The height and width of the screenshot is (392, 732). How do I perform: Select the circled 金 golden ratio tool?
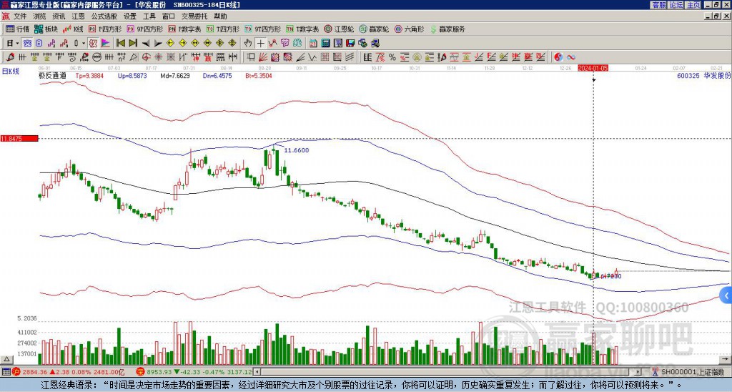point(417,57)
